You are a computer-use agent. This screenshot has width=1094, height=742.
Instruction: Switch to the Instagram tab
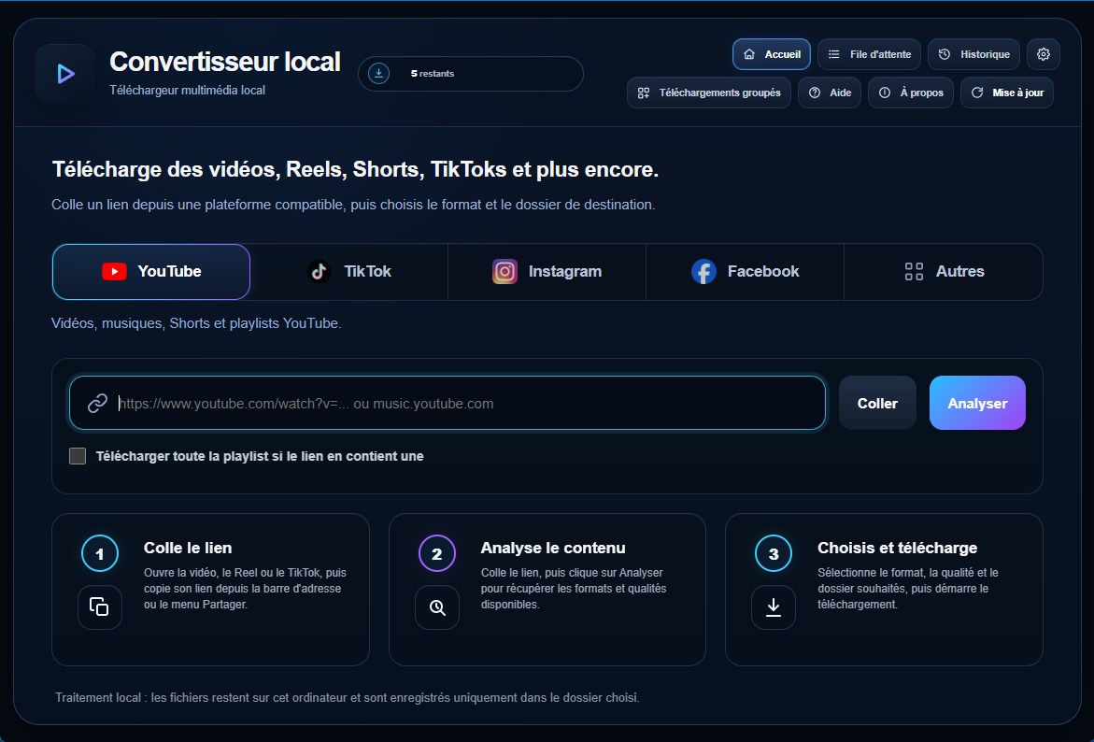pyautogui.click(x=547, y=272)
